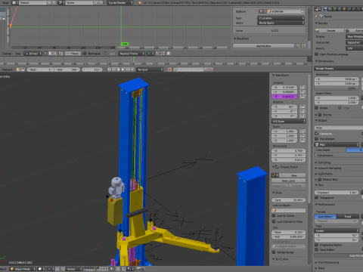Image resolution: width=363 pixels, height=272 pixels.
Task: Click the copy keyframes icon
Action: 157,54
